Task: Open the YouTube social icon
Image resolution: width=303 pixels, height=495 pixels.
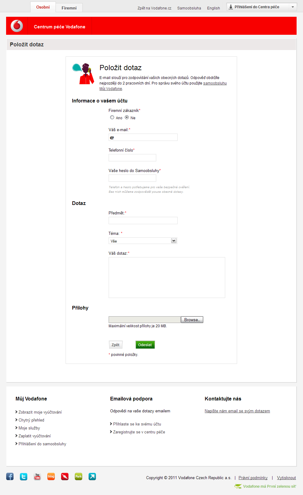Action: 37,476
